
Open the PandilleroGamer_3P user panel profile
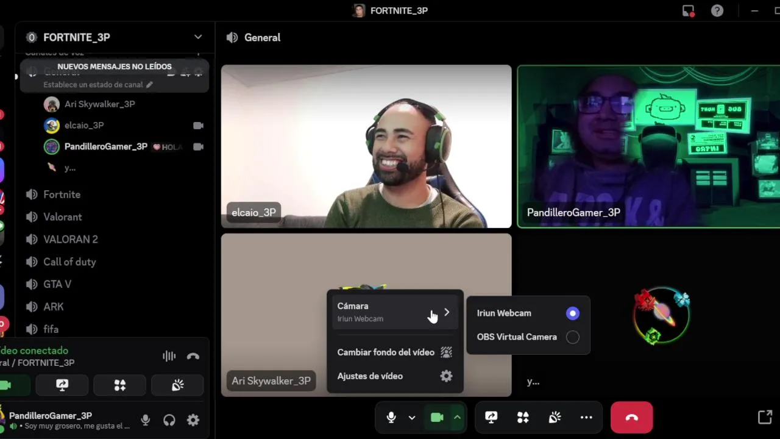coord(66,420)
